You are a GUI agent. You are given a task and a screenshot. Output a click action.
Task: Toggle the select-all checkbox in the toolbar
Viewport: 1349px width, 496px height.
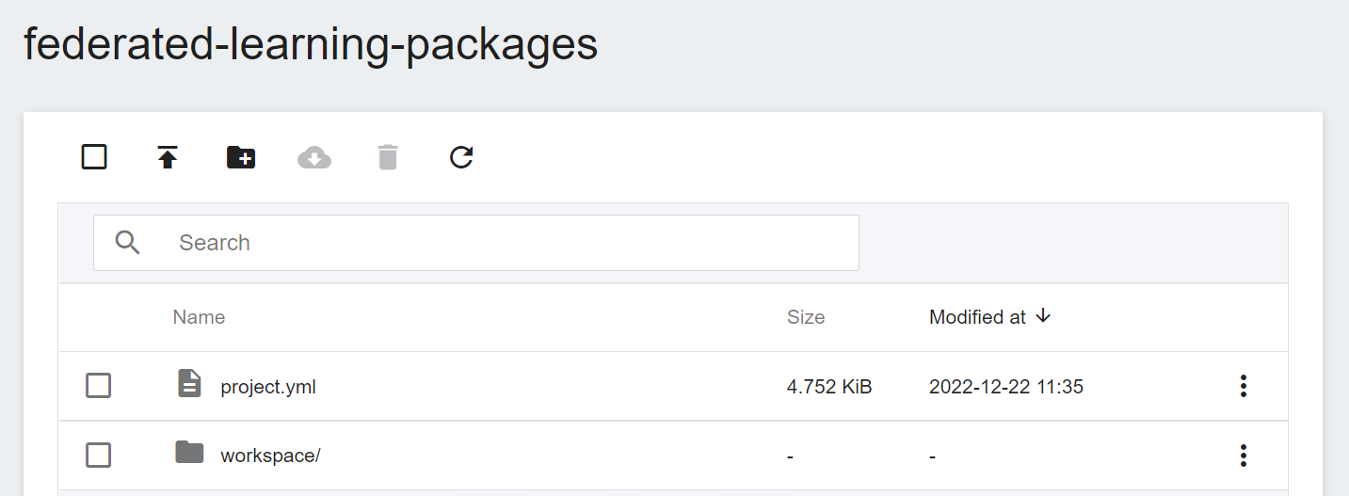[94, 157]
